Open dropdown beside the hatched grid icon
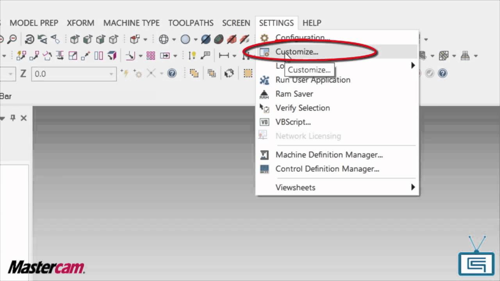The image size is (500, 281). click(454, 56)
